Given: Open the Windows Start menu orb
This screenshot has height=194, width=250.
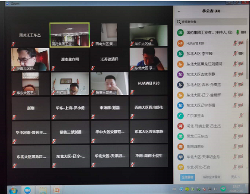Looking at the screenshot, I should 13,190.
